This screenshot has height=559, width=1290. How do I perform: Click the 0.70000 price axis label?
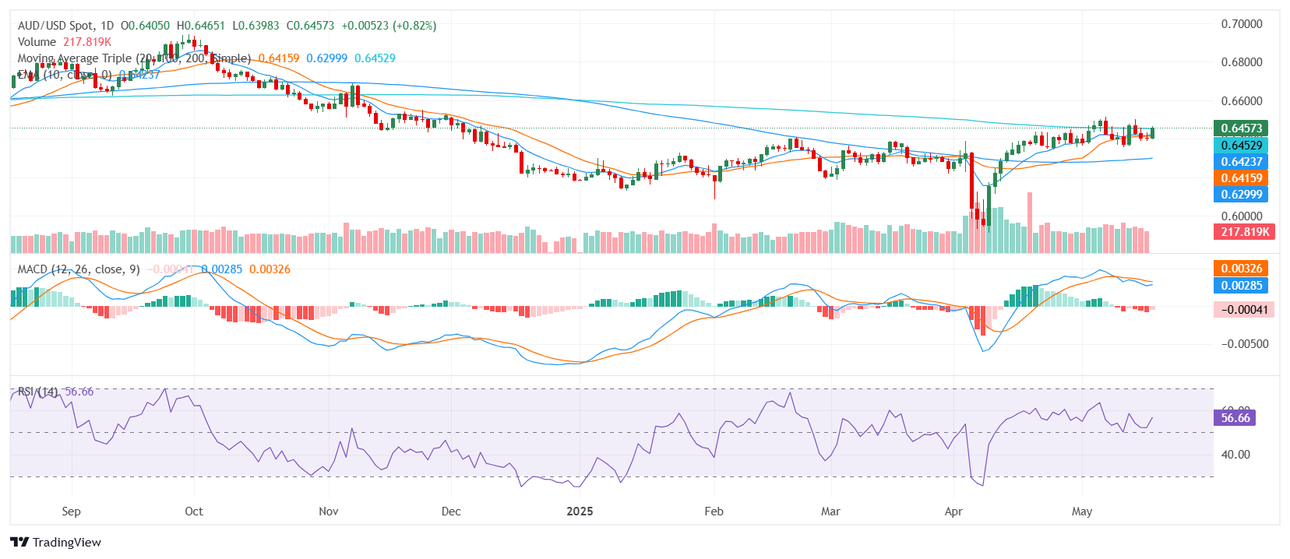[x=1241, y=24]
